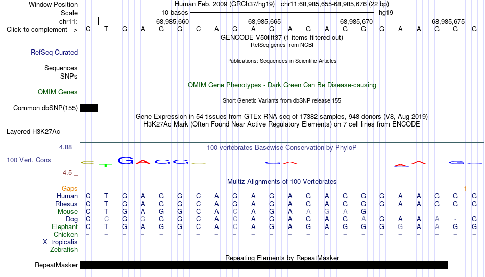Click 'Repeating Elements by RepeatMasker' title
Screen dimensions: 485x277
tap(282, 258)
